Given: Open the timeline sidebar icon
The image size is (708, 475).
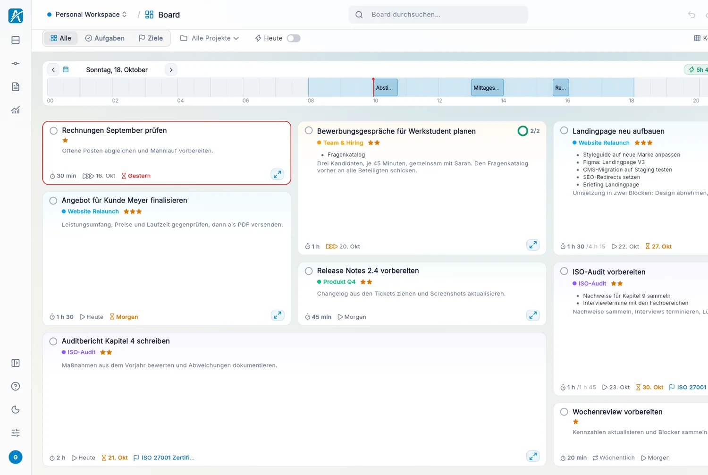Looking at the screenshot, I should (16, 63).
